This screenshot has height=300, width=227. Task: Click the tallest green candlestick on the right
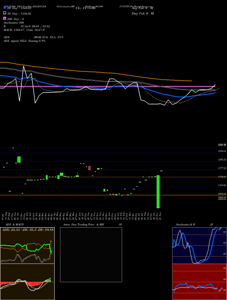pos(158,191)
